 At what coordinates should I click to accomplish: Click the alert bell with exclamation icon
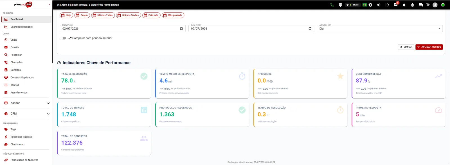pos(412,5)
